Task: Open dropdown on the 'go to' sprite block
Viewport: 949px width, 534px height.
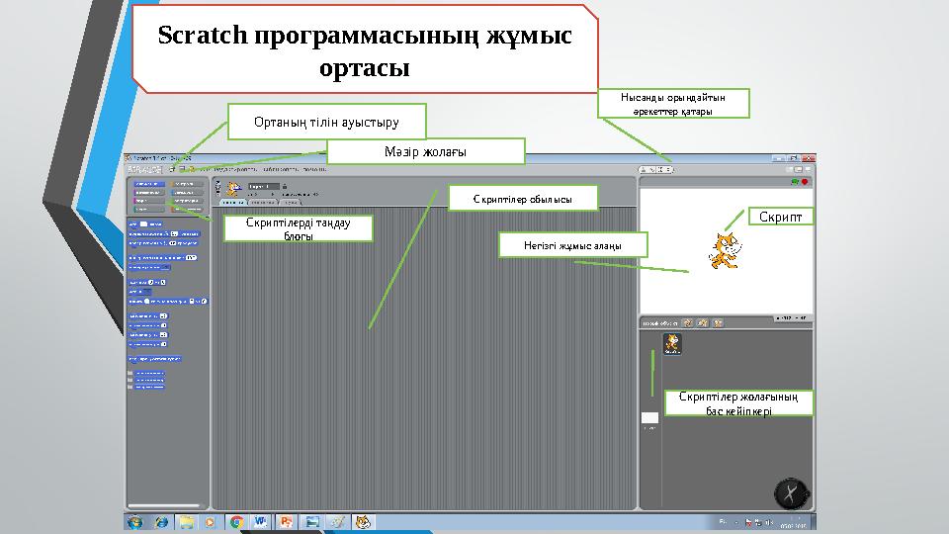Action: pos(147,292)
